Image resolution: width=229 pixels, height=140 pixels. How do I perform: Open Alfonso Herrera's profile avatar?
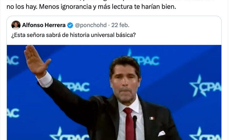click(16, 25)
